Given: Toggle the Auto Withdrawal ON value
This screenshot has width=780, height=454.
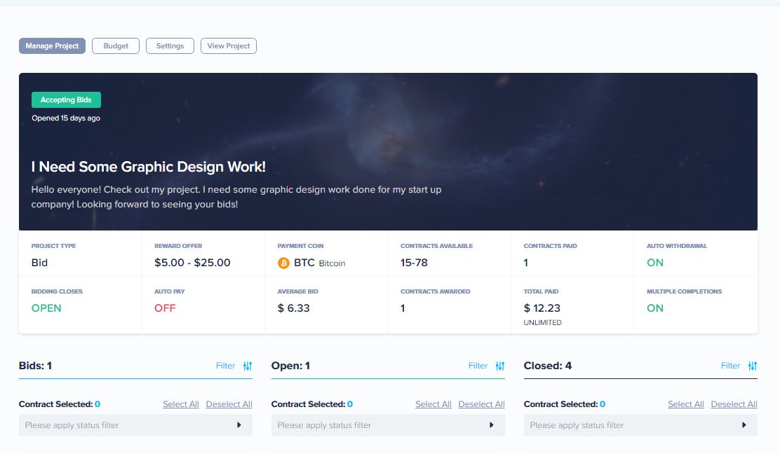Looking at the screenshot, I should [x=655, y=263].
